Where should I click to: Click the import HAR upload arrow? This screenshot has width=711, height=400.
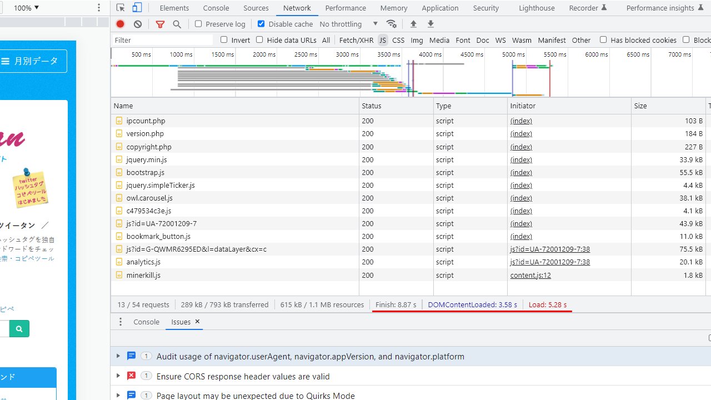click(413, 24)
